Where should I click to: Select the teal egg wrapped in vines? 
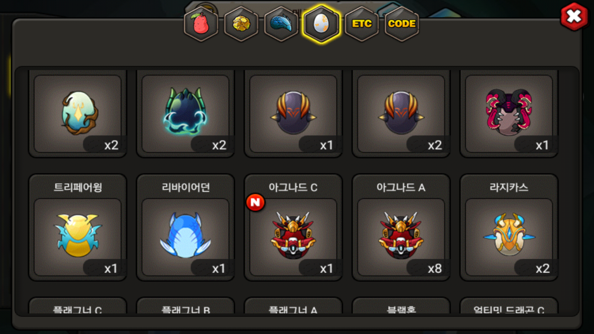78,113
